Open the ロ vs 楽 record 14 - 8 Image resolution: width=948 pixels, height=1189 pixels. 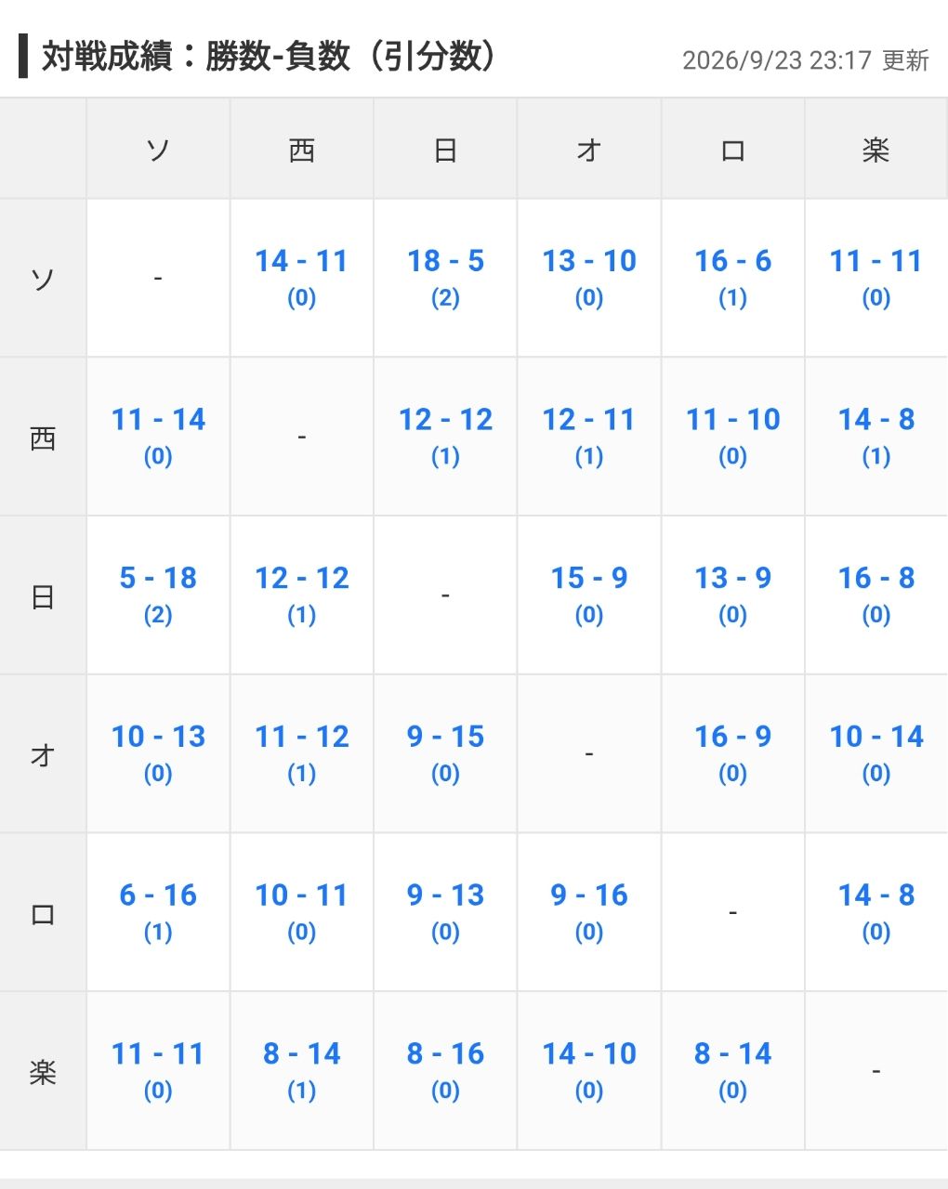coord(876,912)
